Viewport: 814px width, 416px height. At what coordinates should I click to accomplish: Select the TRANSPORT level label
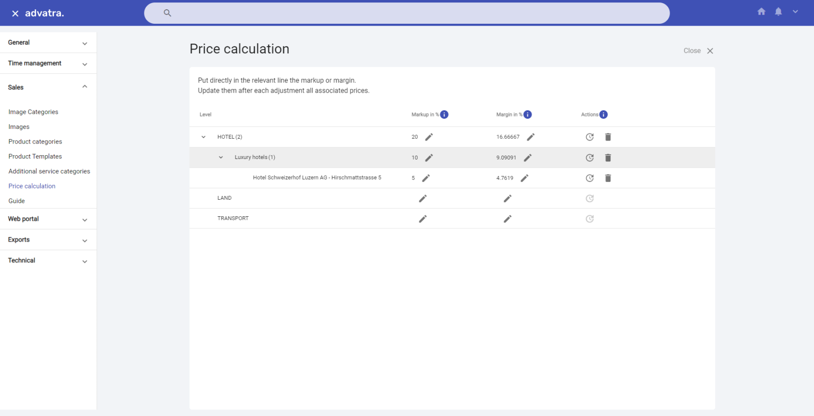coord(233,219)
